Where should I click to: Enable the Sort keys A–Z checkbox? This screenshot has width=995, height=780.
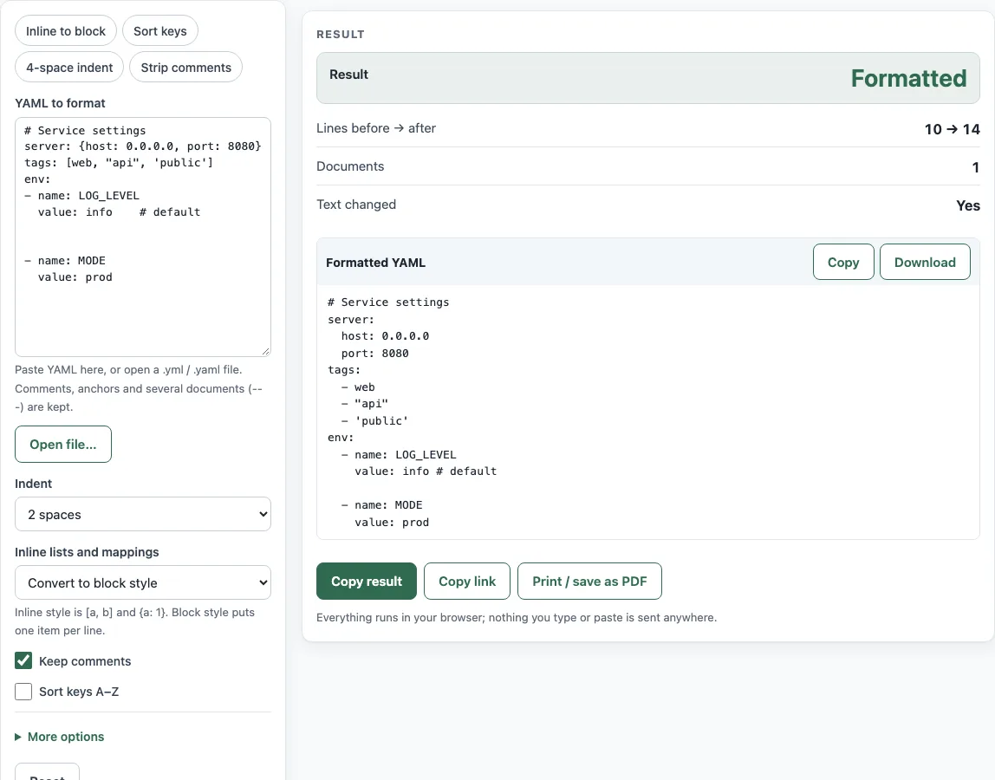pyautogui.click(x=23, y=691)
